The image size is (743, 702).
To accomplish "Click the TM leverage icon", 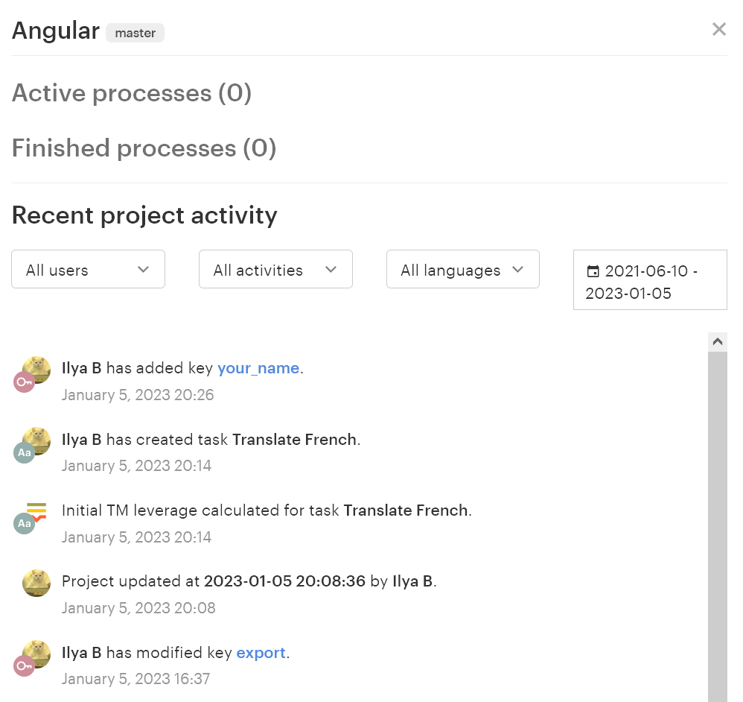I will [36, 511].
